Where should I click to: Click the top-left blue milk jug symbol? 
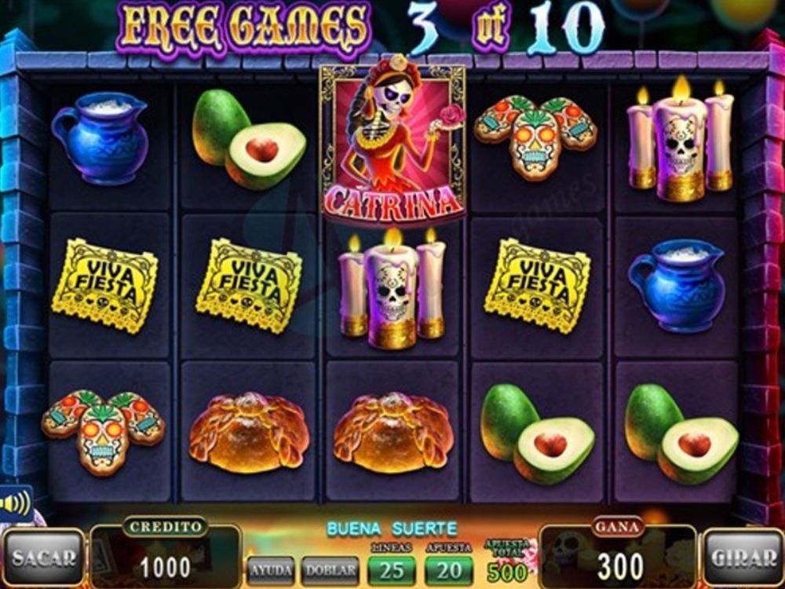(101, 139)
